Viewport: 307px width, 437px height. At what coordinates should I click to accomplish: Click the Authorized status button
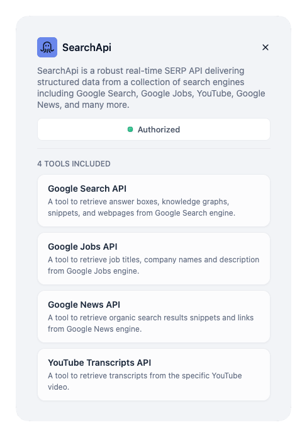click(153, 129)
